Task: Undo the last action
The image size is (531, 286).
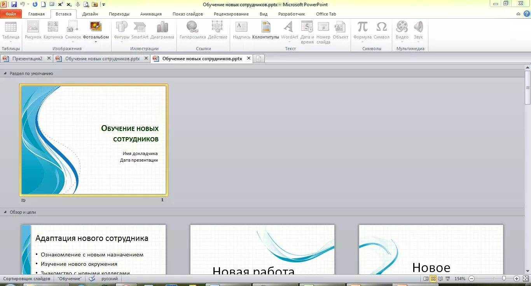Action: coord(23,4)
